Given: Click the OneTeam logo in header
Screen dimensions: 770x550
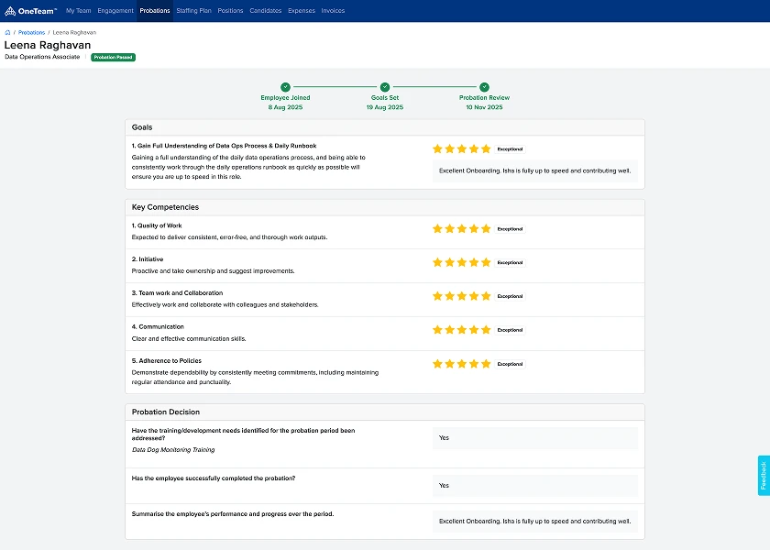Looking at the screenshot, I should pos(31,11).
